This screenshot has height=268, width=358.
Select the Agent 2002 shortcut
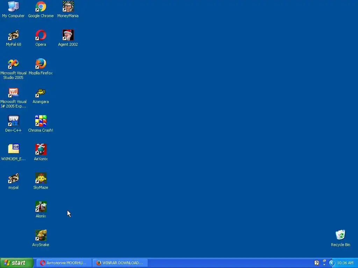(x=68, y=38)
